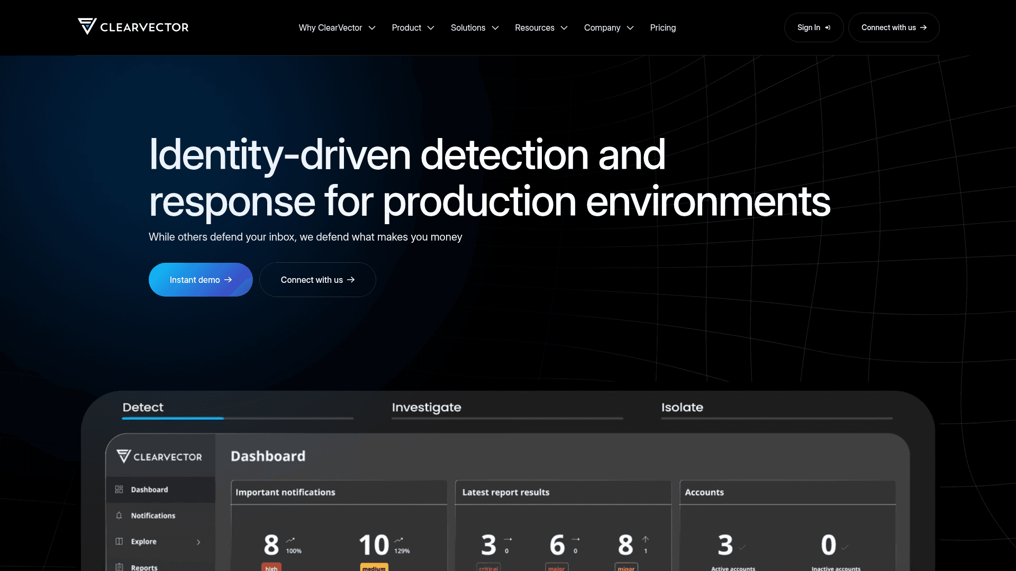Click the high notifications count 8
This screenshot has width=1016, height=571.
tap(271, 545)
